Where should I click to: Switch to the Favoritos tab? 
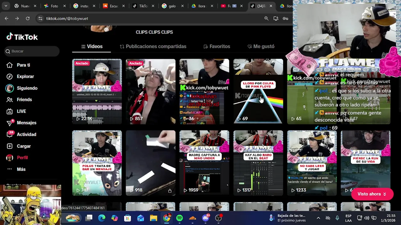216,46
